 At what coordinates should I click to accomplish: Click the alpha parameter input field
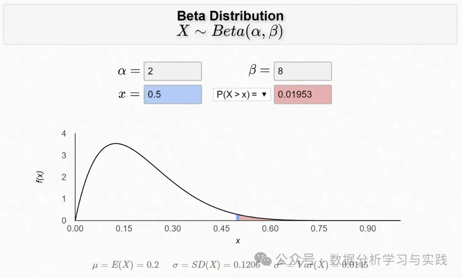172,71
